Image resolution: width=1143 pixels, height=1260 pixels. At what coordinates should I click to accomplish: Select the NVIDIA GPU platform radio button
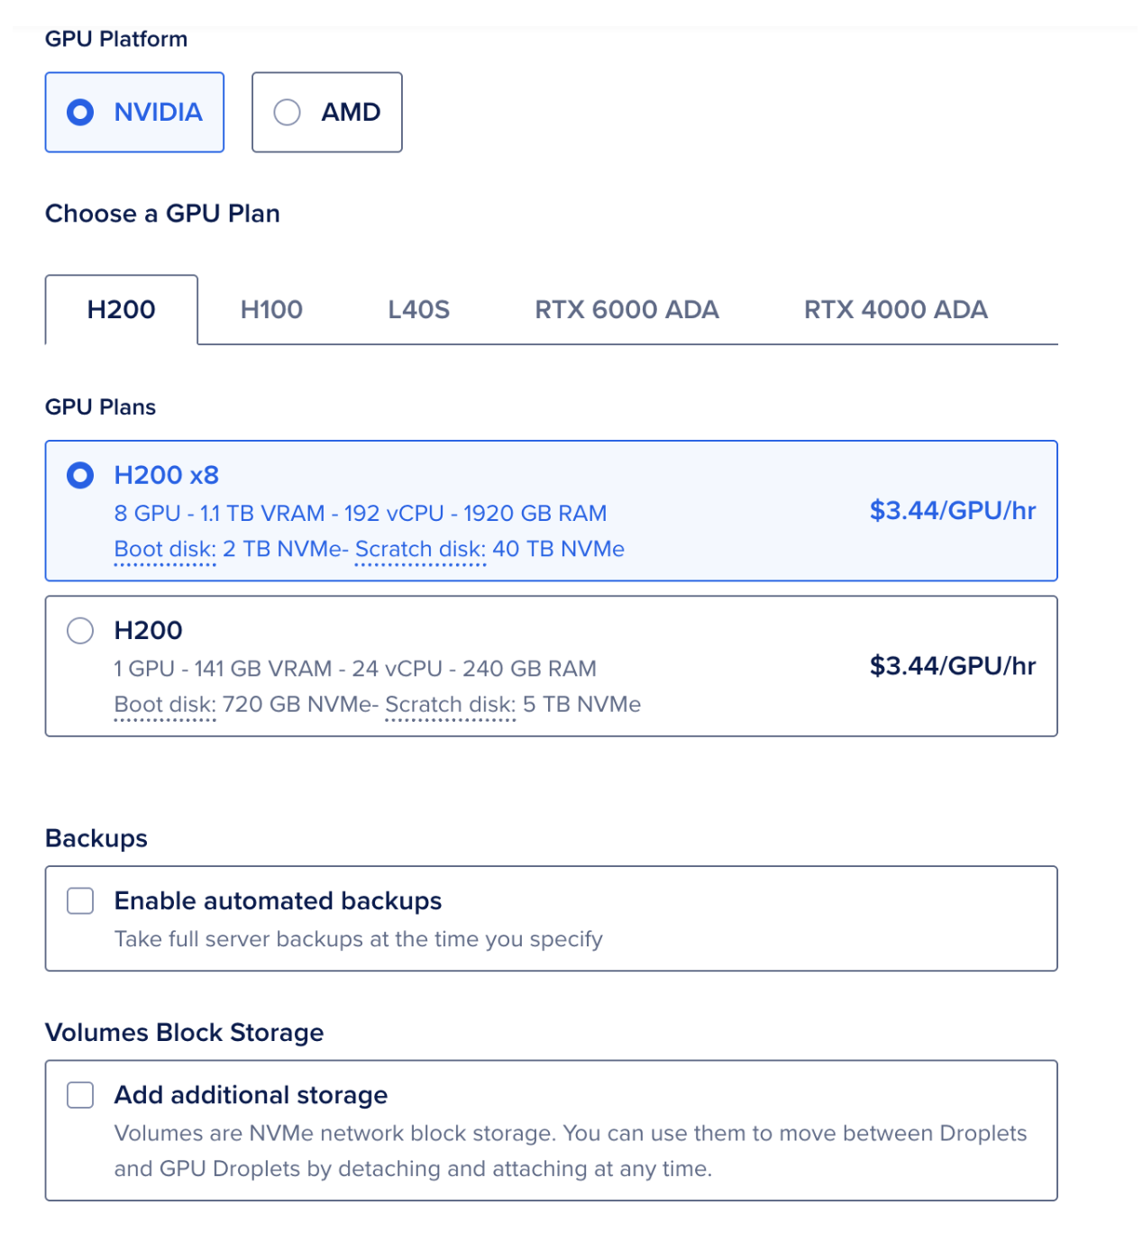click(x=80, y=113)
